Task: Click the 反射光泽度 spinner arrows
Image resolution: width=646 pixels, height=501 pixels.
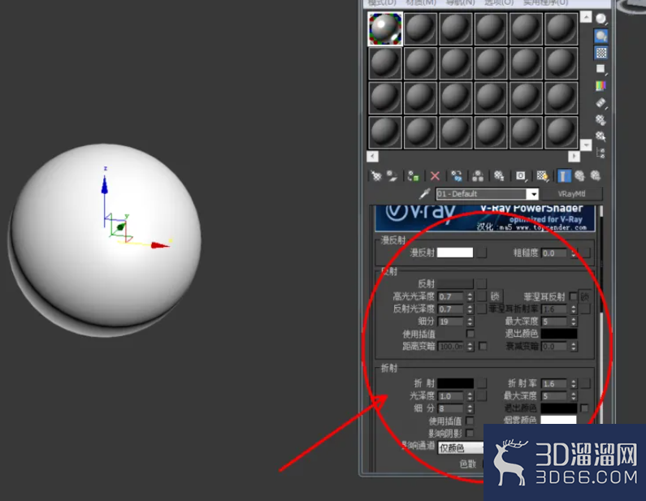Action: pos(470,309)
